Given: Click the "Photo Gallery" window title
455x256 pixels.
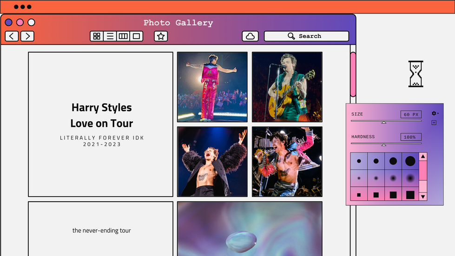Looking at the screenshot, I should pyautogui.click(x=178, y=23).
